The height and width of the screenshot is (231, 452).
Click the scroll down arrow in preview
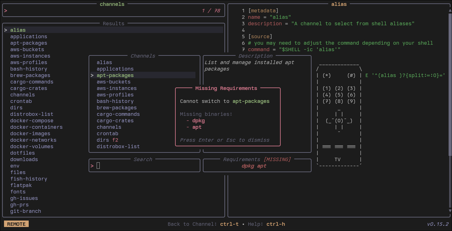pos(450,211)
